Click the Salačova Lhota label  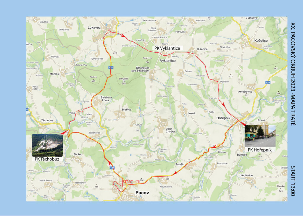click(106, 99)
